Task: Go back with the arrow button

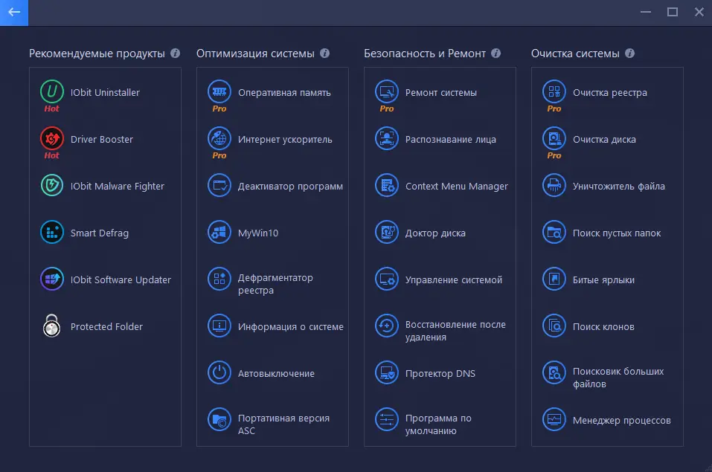Action: 14,12
